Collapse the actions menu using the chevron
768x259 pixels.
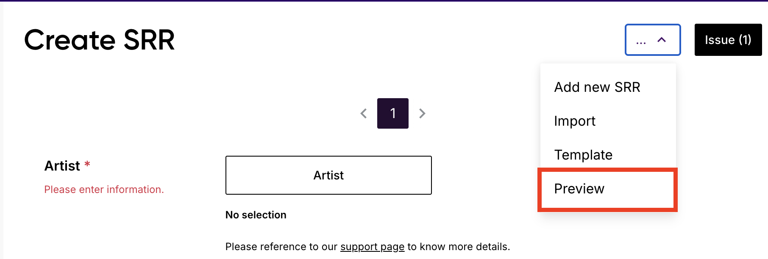pos(662,40)
